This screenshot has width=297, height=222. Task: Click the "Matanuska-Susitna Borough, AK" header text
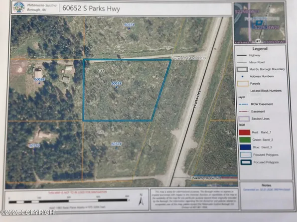click(42, 7)
